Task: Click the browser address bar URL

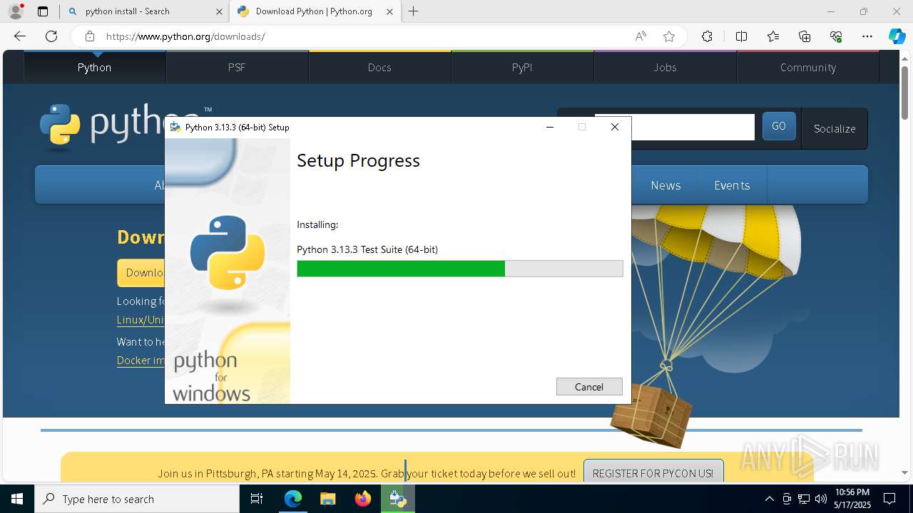Action: coord(185,36)
